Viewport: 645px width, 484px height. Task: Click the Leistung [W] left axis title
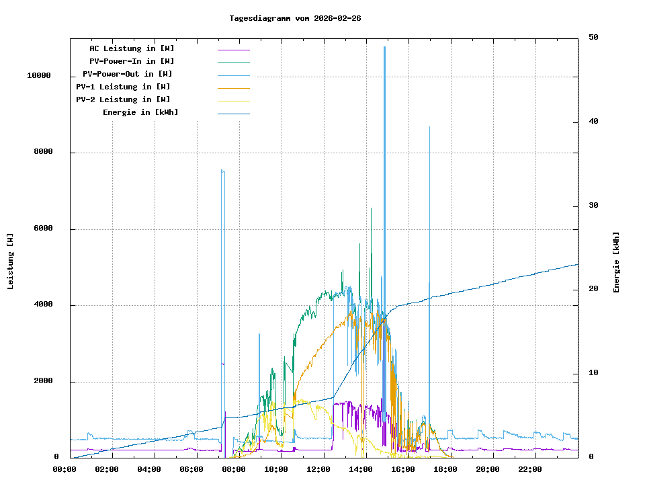(11, 261)
